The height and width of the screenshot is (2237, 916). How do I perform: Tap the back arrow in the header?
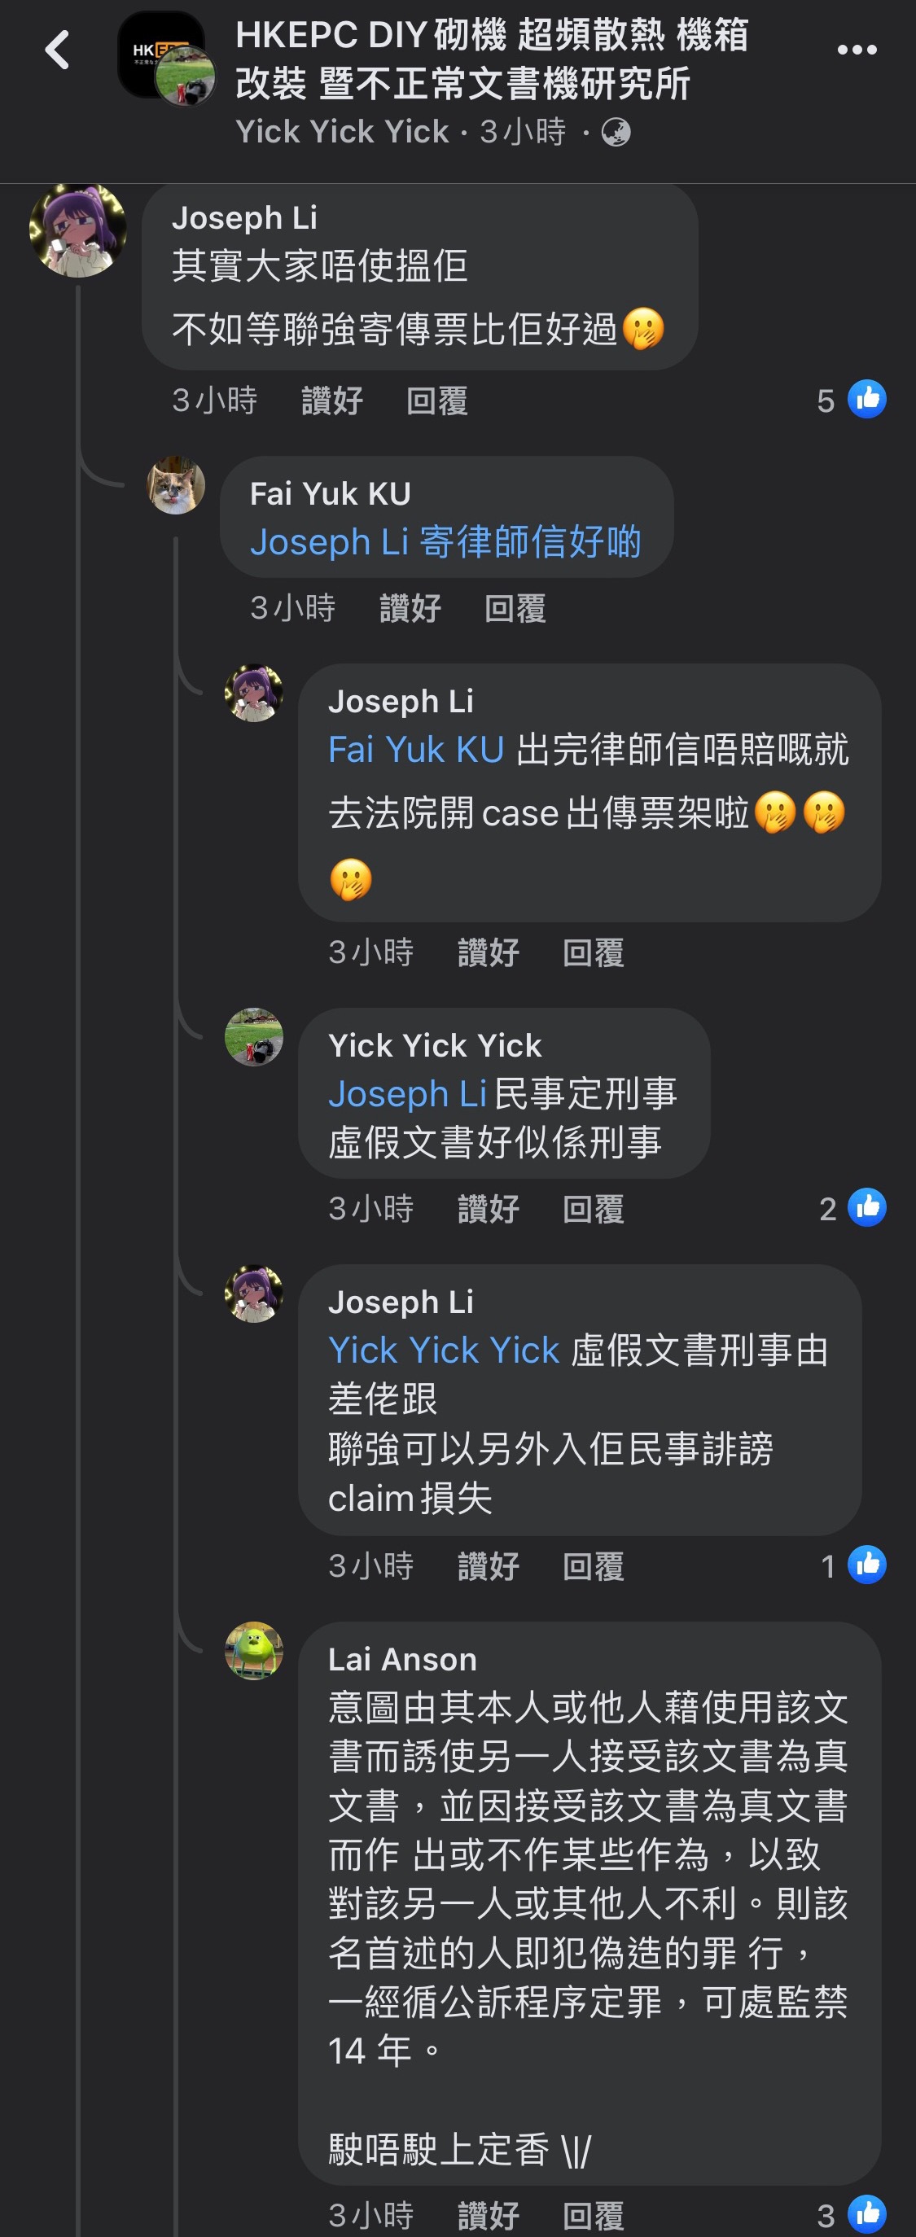pos(57,50)
